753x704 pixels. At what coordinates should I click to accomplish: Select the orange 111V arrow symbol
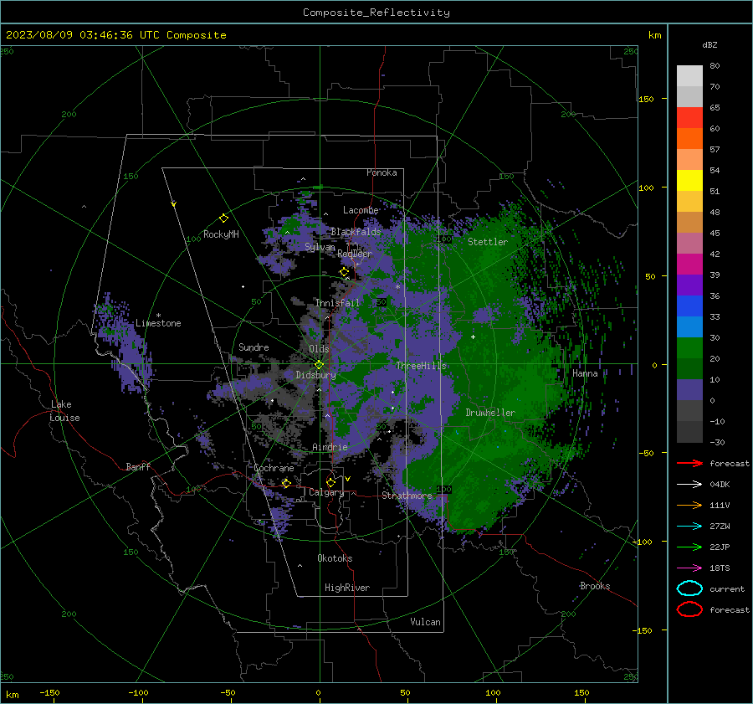pyautogui.click(x=689, y=505)
